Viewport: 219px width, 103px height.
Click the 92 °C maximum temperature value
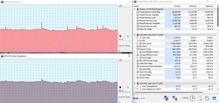click(211, 86)
